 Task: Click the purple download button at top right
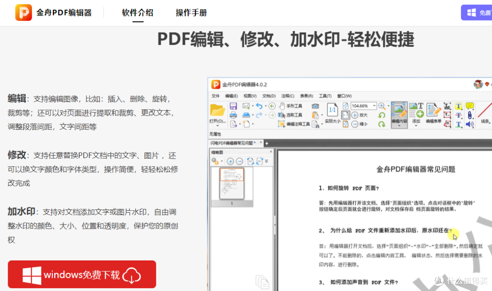click(x=477, y=13)
